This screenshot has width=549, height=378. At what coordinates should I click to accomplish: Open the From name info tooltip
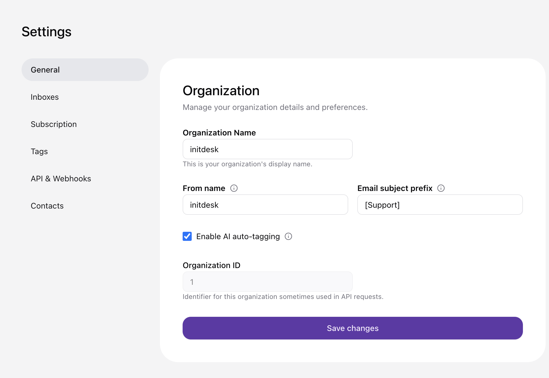(x=234, y=188)
